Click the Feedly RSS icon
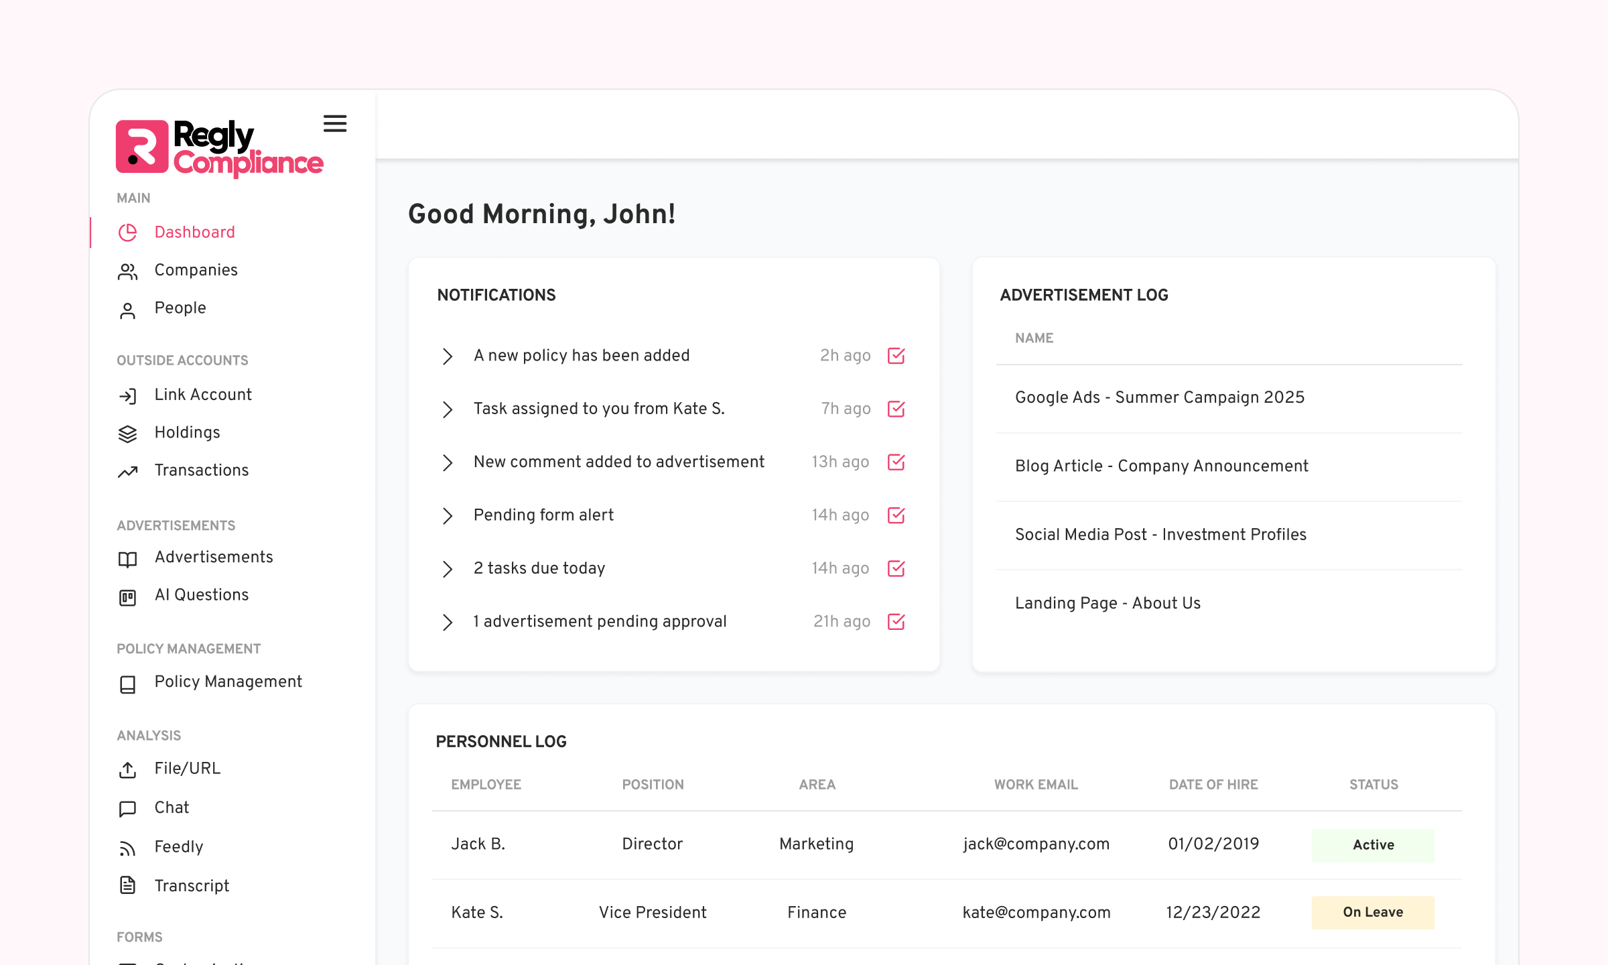Image resolution: width=1608 pixels, height=965 pixels. tap(127, 848)
